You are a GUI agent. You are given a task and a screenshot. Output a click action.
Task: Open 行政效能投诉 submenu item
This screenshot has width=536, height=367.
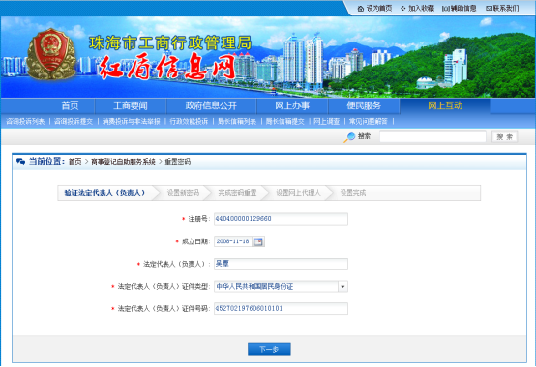(x=189, y=121)
